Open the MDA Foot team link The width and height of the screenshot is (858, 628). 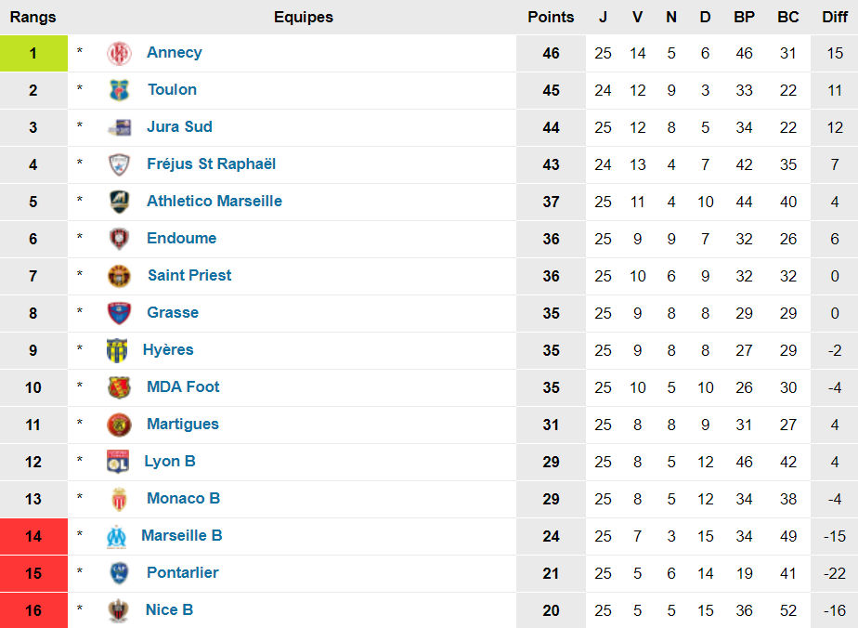point(183,386)
